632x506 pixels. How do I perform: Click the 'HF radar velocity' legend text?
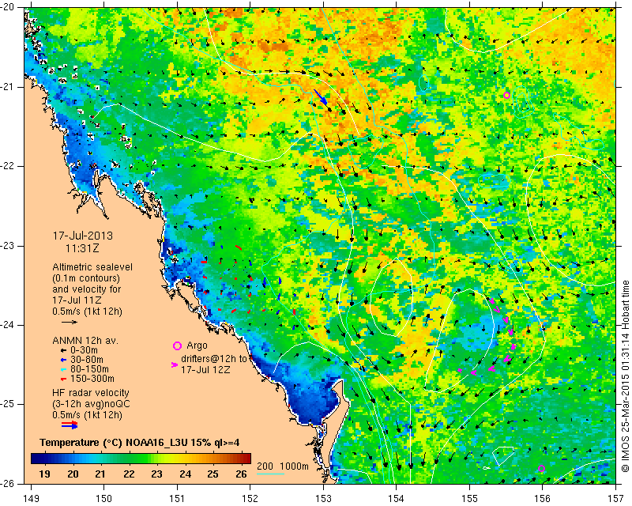tap(91, 393)
